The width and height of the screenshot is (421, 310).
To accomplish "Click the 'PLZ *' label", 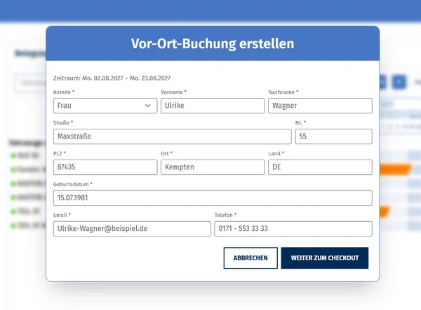I will 60,154.
